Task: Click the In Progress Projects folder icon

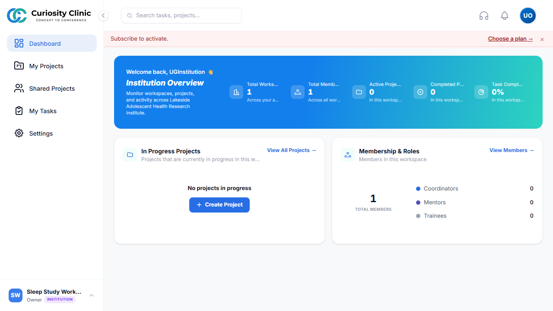Action: point(130,155)
